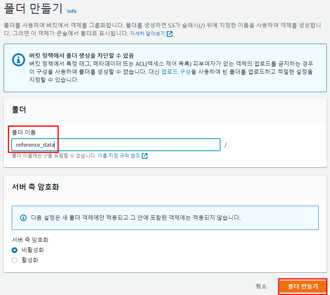
Task: Click the 서버 측 암호화 section heading
Action: coord(36,187)
